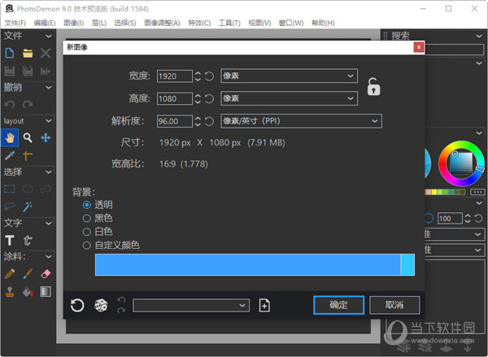This screenshot has height=357, width=488.
Task: Select the Measure tool
Action: pyautogui.click(x=28, y=155)
